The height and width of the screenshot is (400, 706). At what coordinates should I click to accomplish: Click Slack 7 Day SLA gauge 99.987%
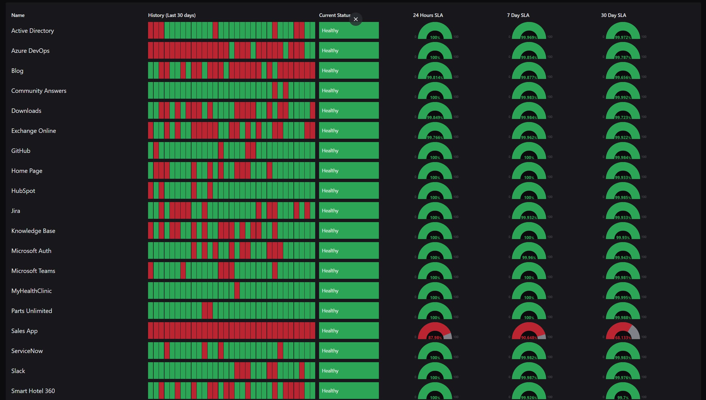[529, 371]
